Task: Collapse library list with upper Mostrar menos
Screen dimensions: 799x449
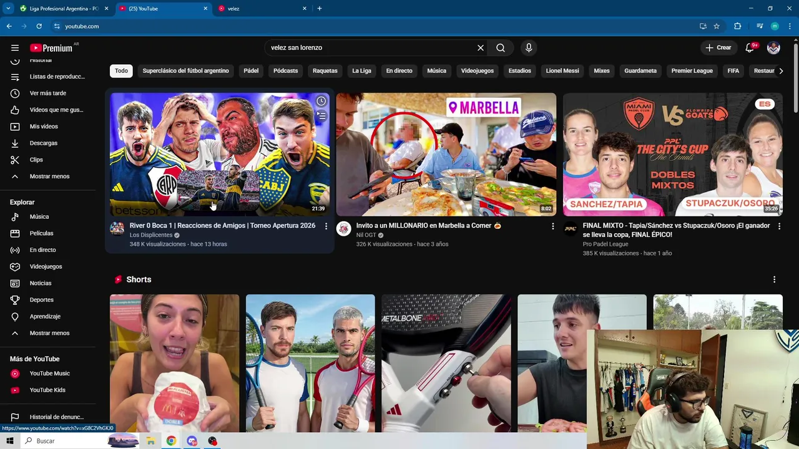Action: [x=47, y=176]
